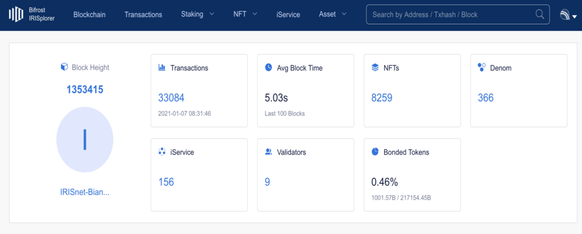Open the 33084 transactions count link
This screenshot has width=582, height=234.
[x=171, y=98]
